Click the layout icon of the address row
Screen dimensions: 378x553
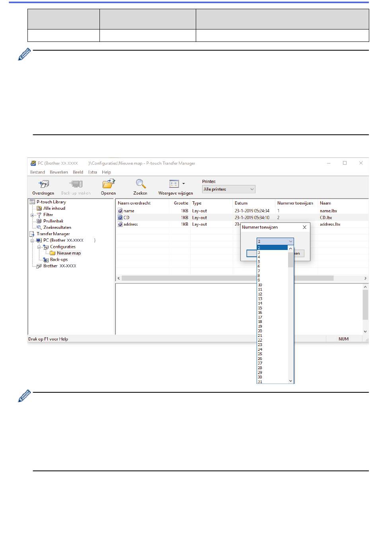pos(120,224)
